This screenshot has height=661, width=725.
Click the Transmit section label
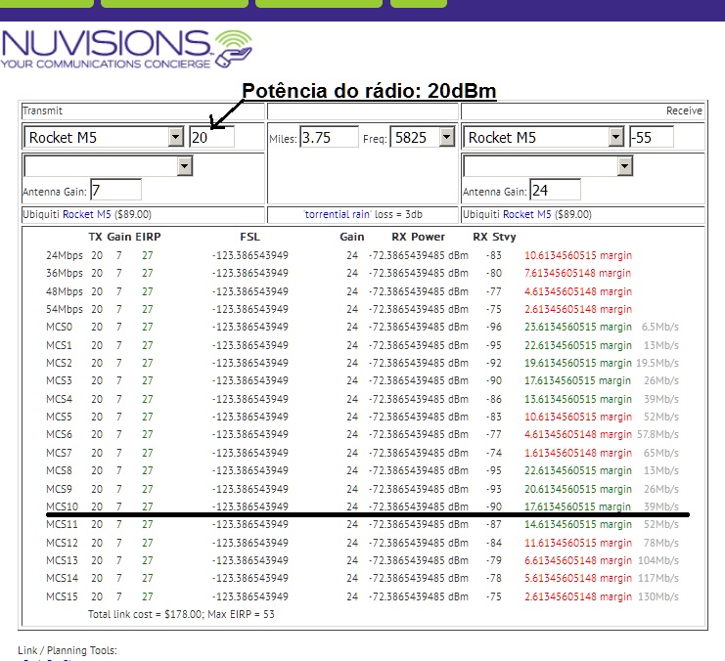[x=42, y=110]
